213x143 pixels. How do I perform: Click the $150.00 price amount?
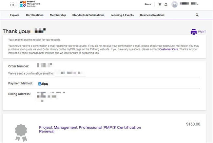[193, 124]
